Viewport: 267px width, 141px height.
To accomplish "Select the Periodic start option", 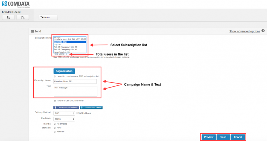I will (55, 131).
